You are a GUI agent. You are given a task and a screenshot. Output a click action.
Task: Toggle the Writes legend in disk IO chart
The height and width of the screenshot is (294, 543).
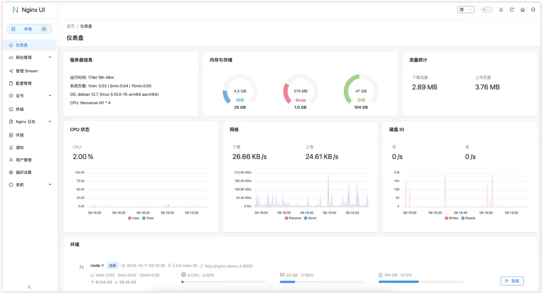(451, 218)
